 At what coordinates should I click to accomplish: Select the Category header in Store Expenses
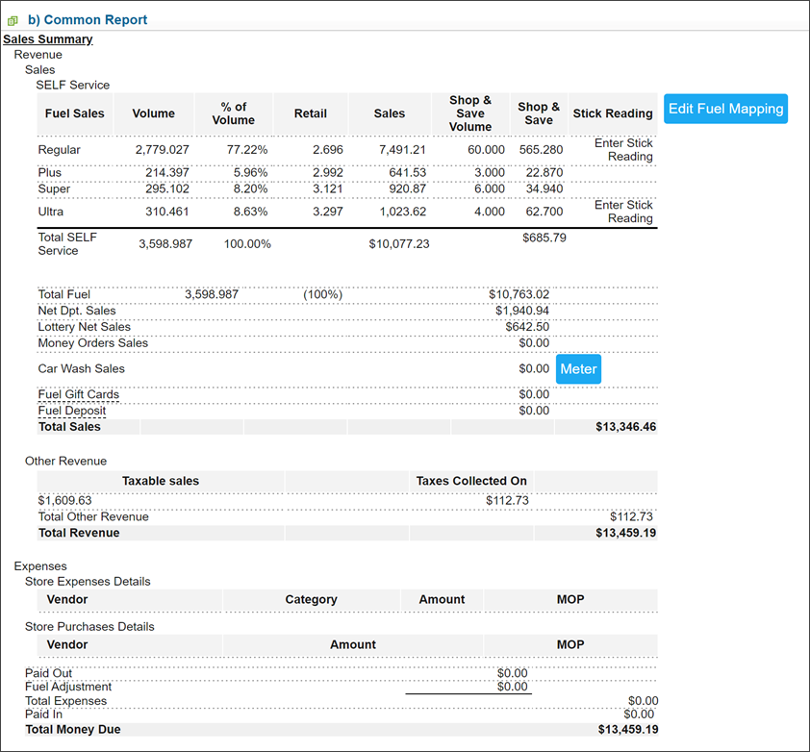(x=311, y=600)
